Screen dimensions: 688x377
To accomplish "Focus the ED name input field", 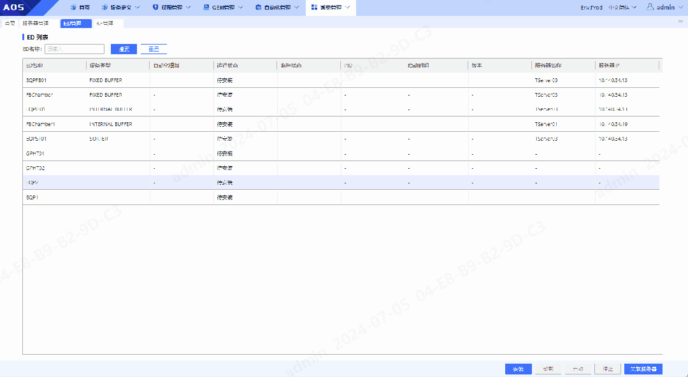I will [x=75, y=49].
